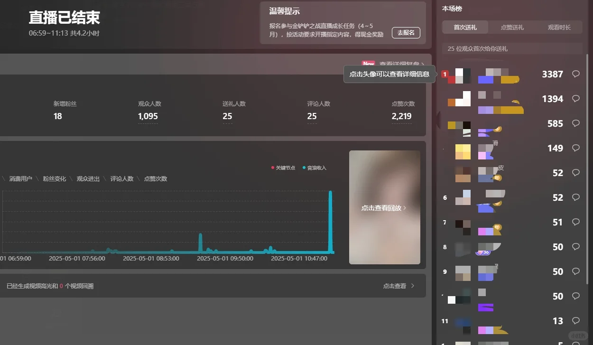Click the 2025-05-01 08:53:00 axis label
This screenshot has width=593, height=345.
(x=151, y=259)
